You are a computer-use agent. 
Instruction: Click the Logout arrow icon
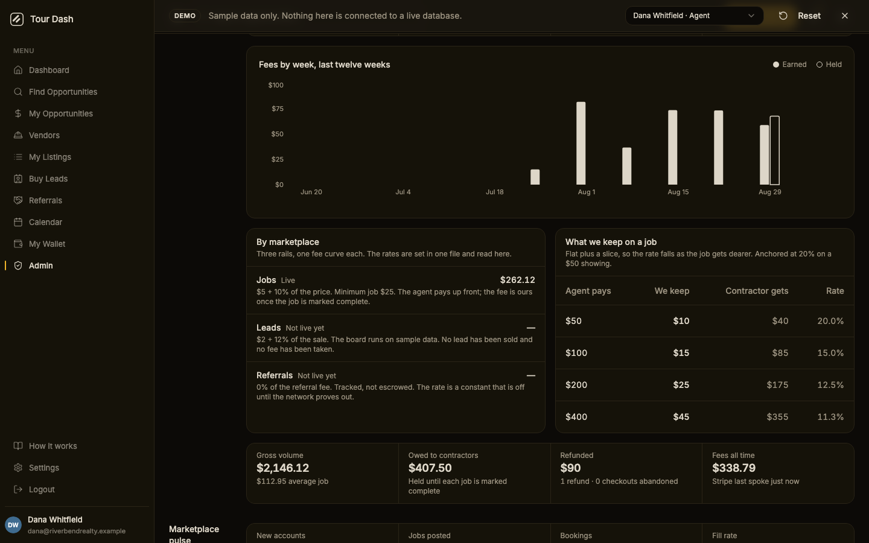(18, 489)
